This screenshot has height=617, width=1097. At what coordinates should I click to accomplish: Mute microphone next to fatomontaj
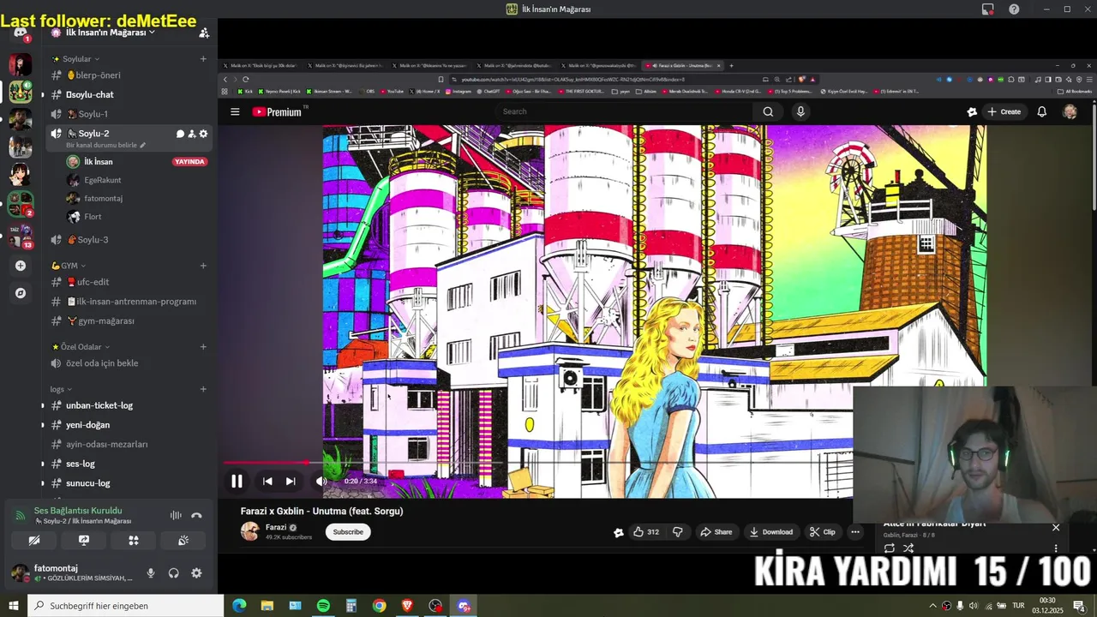(151, 573)
